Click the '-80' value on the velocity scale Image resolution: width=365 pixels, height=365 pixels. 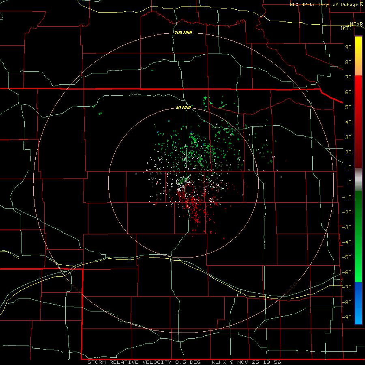tap(347, 303)
